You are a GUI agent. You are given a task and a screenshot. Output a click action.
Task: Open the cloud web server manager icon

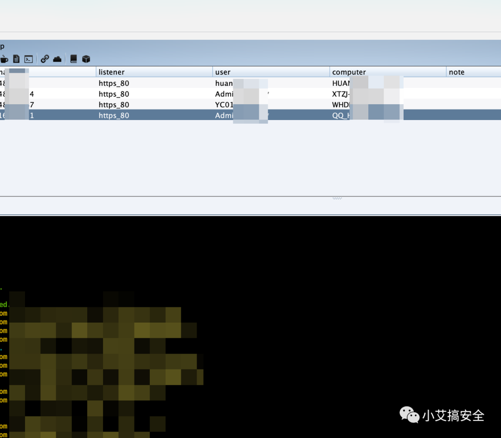coord(57,59)
